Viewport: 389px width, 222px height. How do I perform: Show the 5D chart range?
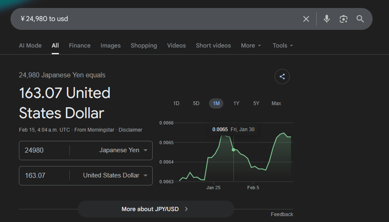pyautogui.click(x=196, y=103)
